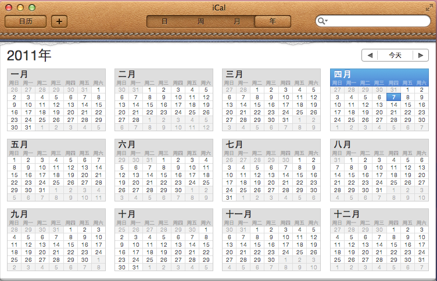437x281 pixels.
Task: Click the plus icon to add event
Action: (x=59, y=21)
